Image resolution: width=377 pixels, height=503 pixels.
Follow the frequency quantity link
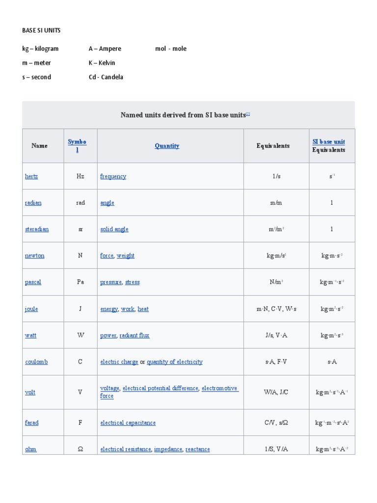[x=113, y=176]
